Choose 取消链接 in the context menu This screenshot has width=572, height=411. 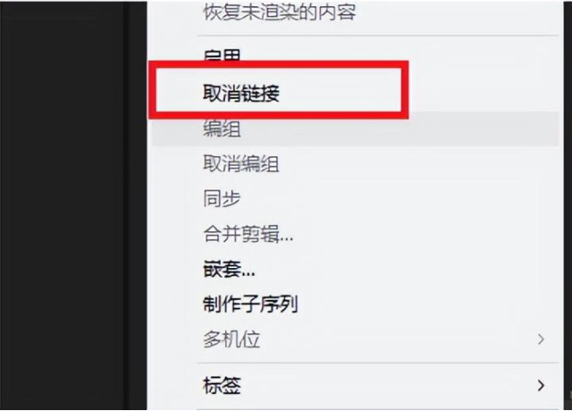pyautogui.click(x=241, y=93)
